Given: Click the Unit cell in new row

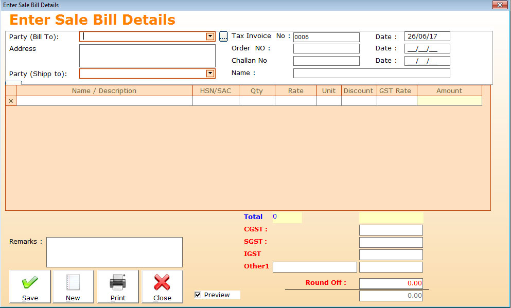Looking at the screenshot, I should pos(329,101).
